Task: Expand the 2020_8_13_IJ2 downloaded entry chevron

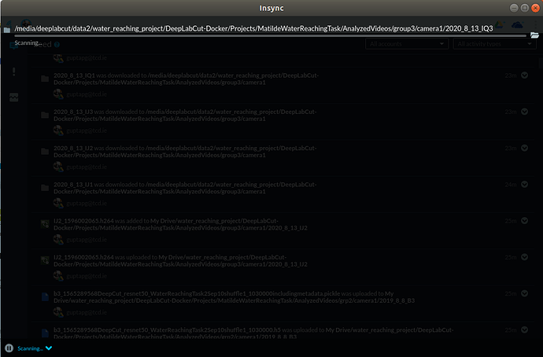Action: (525, 148)
